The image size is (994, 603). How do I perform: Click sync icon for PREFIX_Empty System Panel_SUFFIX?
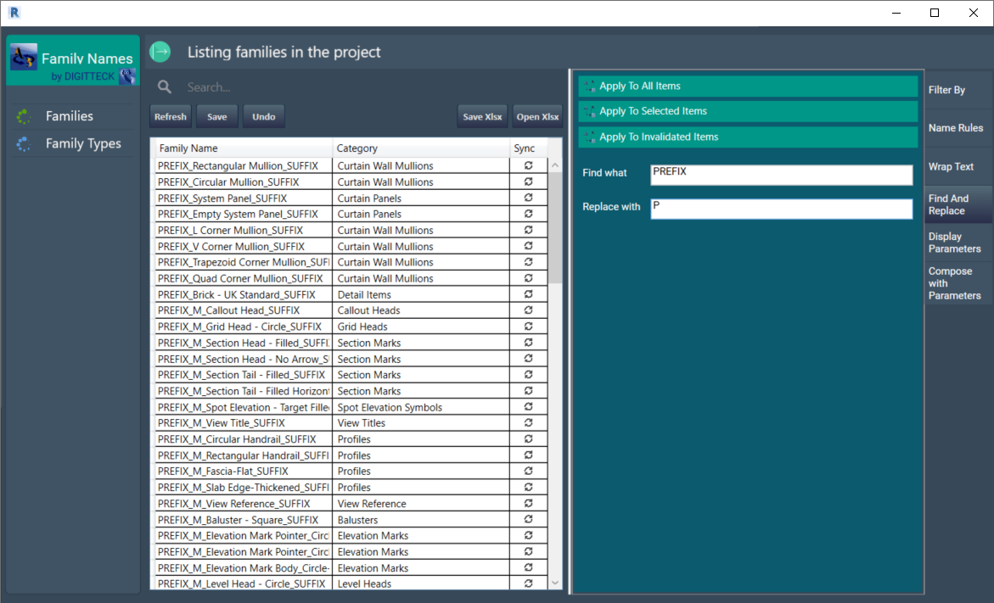[528, 214]
